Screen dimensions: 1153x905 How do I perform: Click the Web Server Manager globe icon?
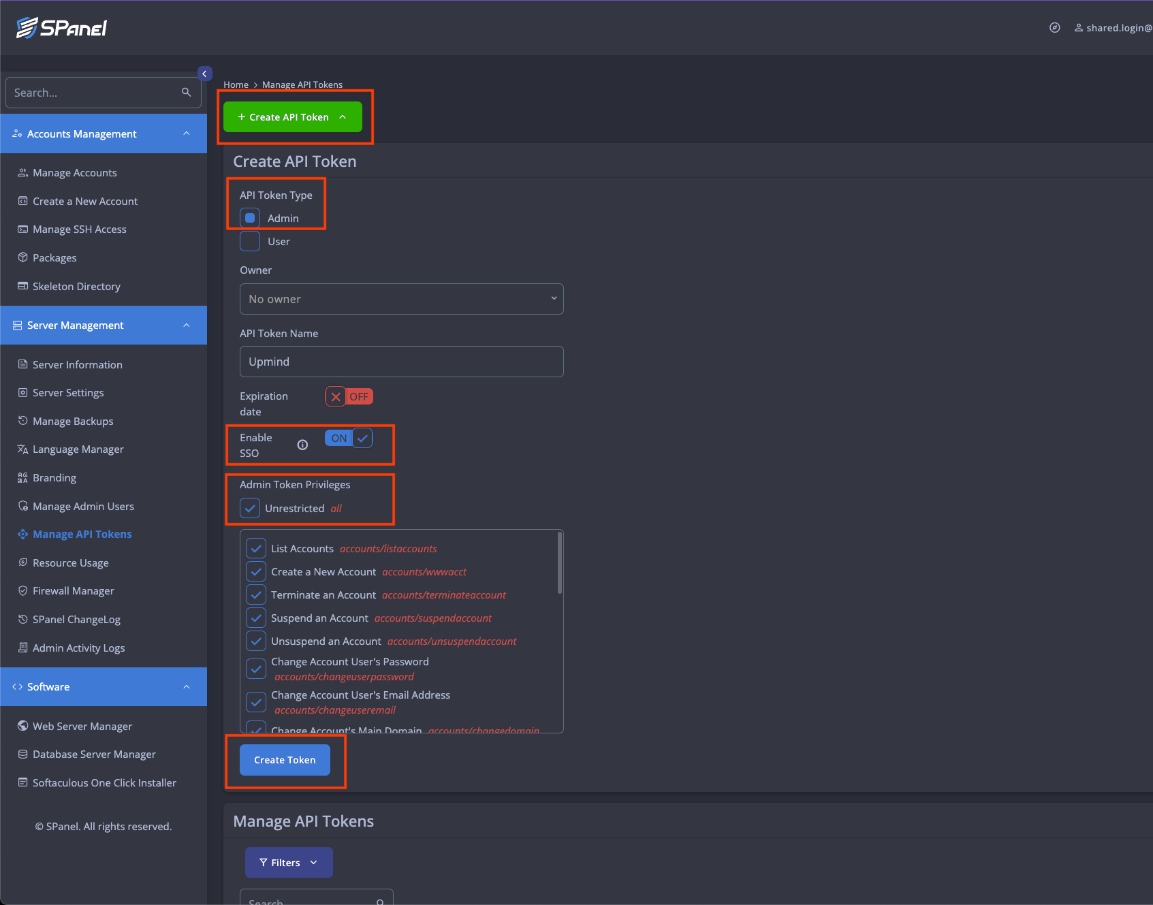pyautogui.click(x=22, y=727)
